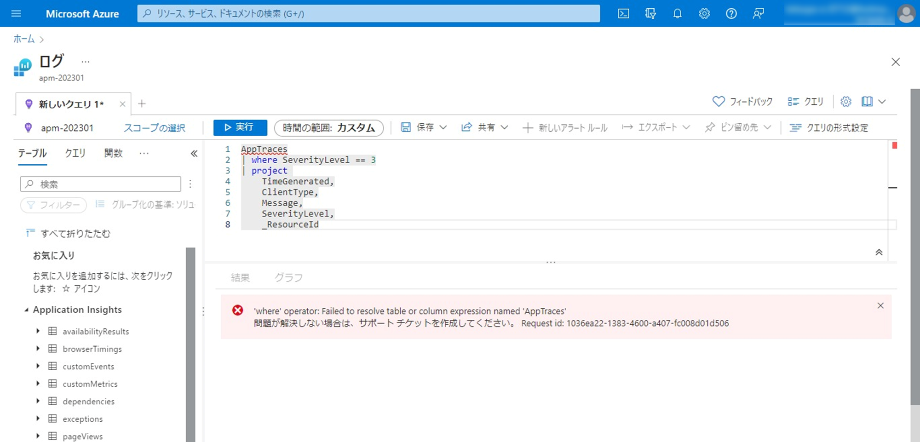Open the 共有 dropdown

485,127
